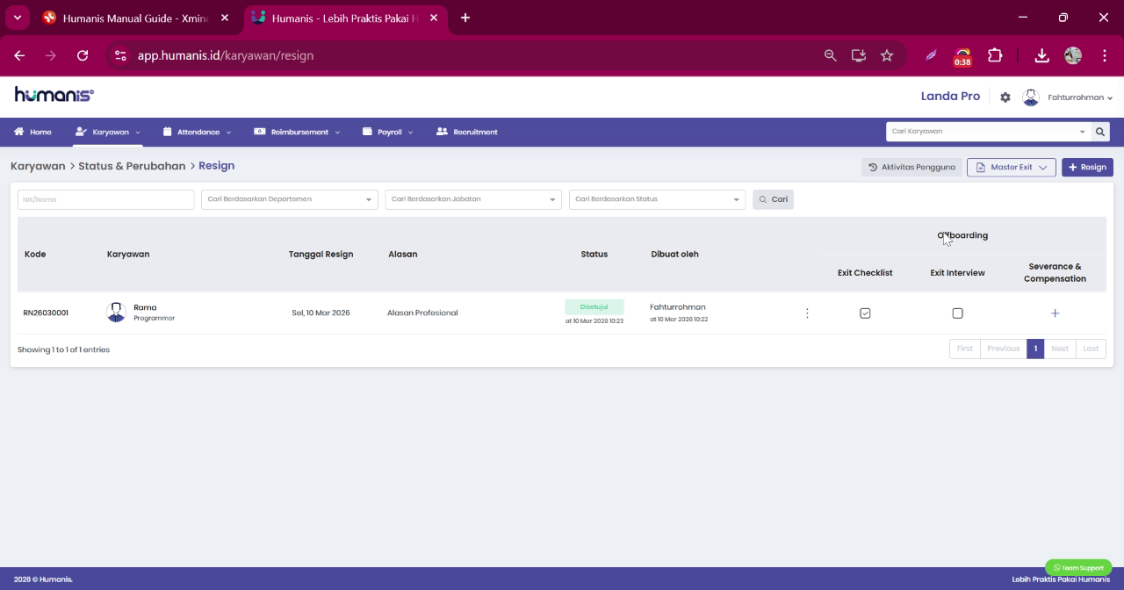Click Karyawan in breadcrumb
This screenshot has height=590, width=1124.
point(38,166)
